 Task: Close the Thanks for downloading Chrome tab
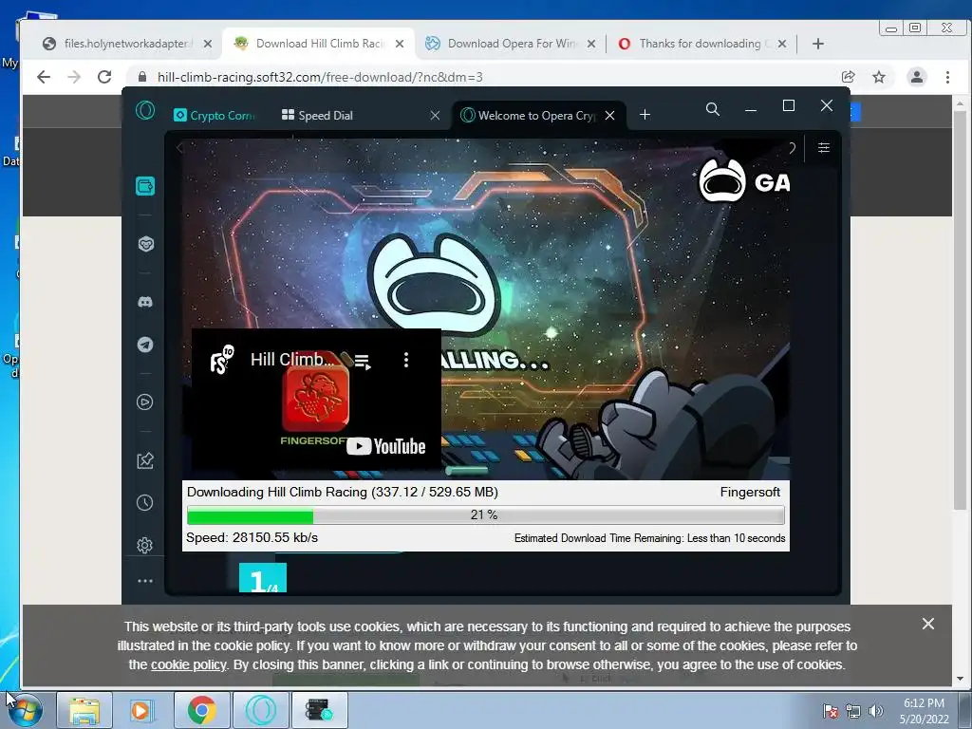[x=782, y=44]
